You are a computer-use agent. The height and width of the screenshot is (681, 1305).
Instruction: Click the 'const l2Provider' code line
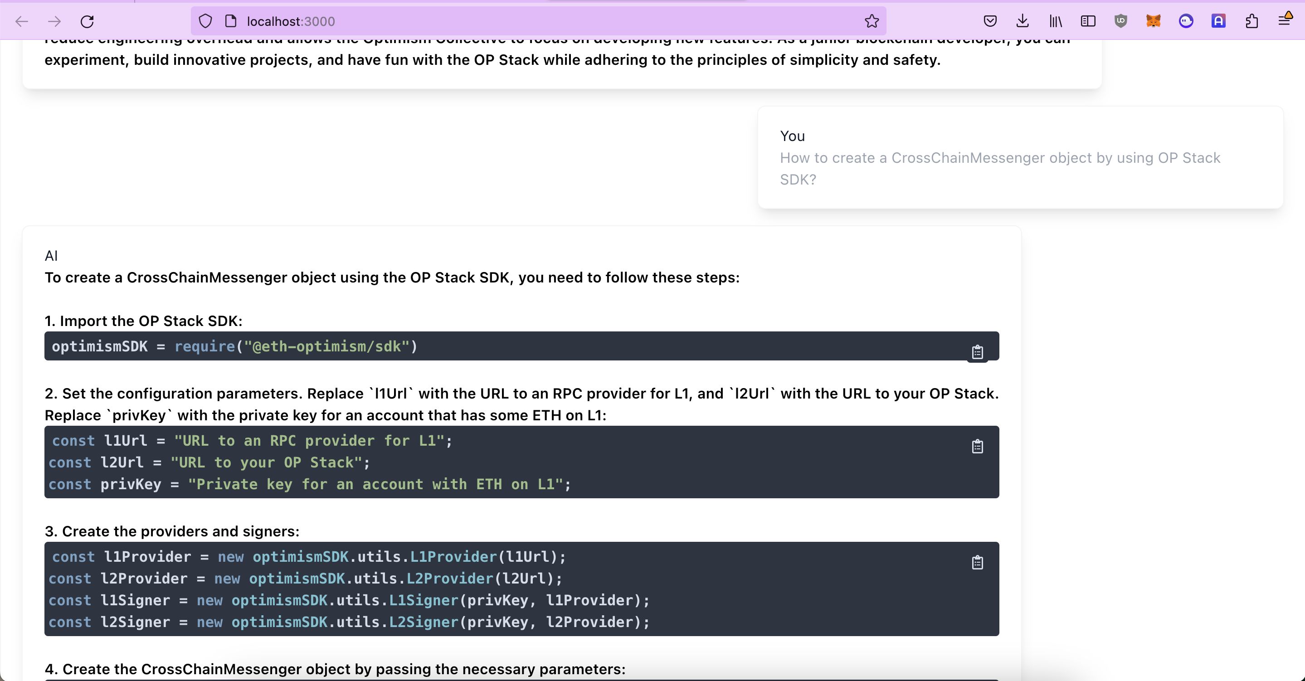[x=306, y=579]
